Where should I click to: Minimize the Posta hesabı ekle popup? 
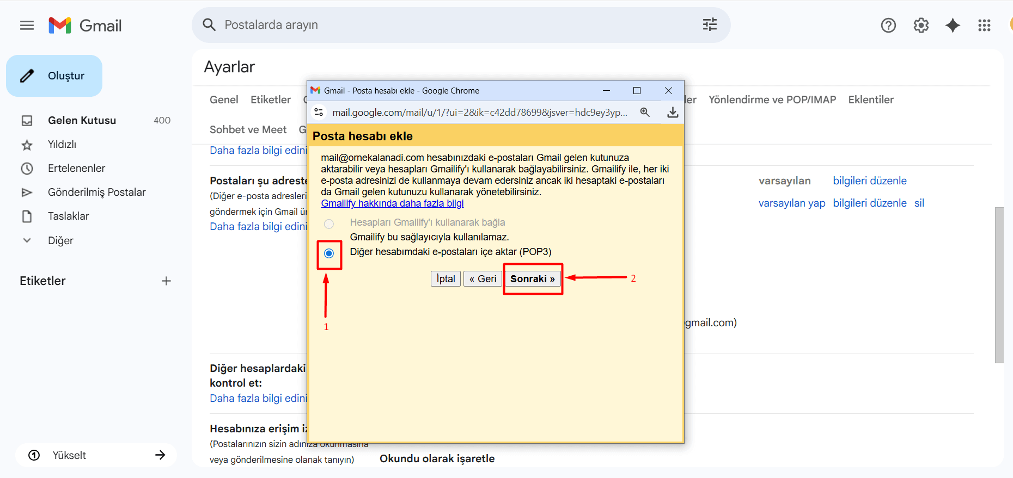[606, 90]
